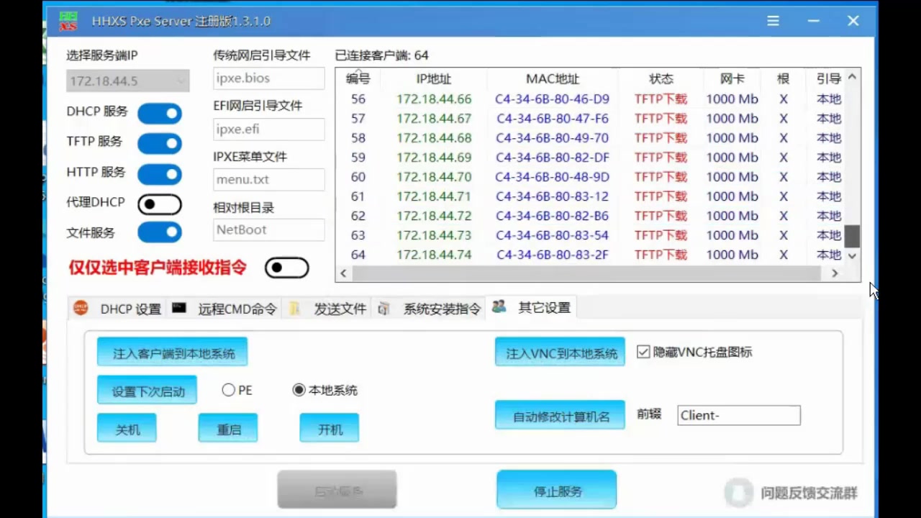Select the PE radio button
921x518 pixels.
(229, 390)
